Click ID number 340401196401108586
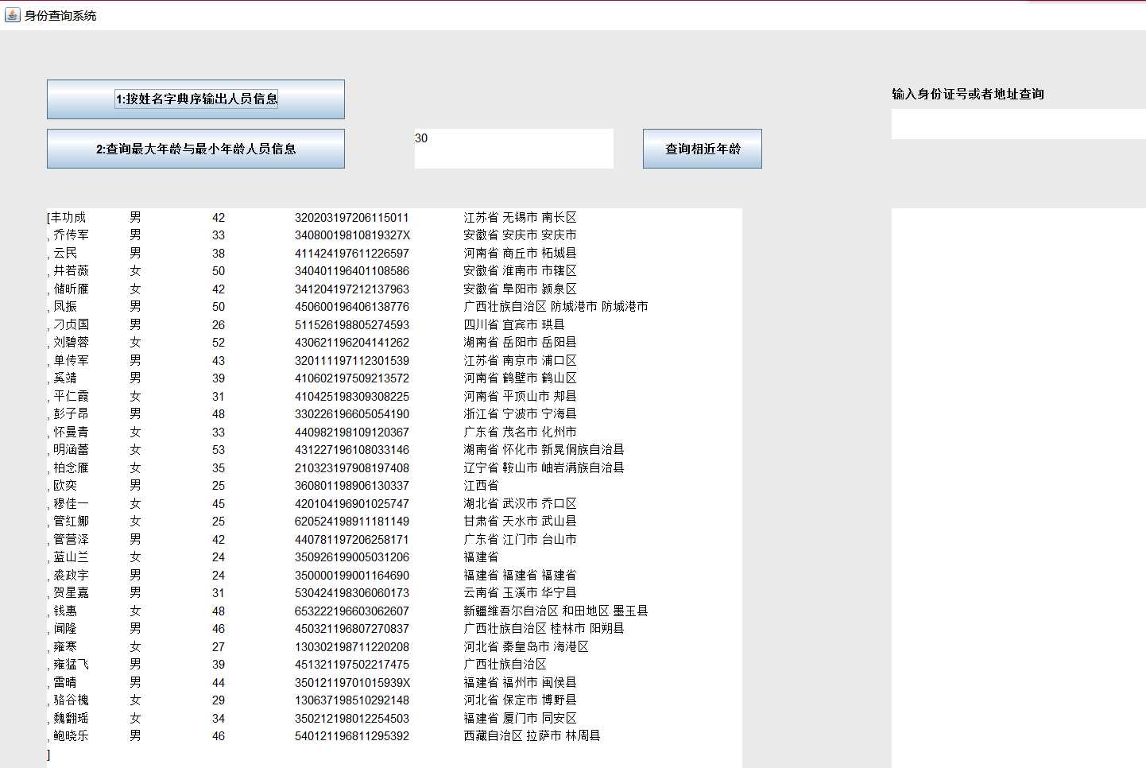The image size is (1146, 768). [x=352, y=271]
